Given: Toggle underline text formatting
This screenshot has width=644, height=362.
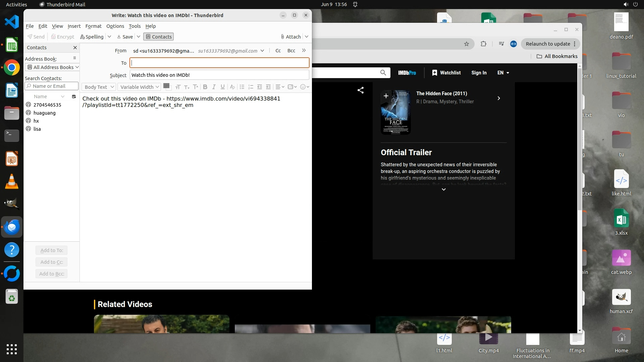Looking at the screenshot, I should (222, 87).
